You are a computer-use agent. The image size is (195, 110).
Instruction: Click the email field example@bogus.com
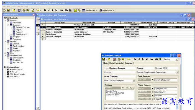click(x=166, y=80)
